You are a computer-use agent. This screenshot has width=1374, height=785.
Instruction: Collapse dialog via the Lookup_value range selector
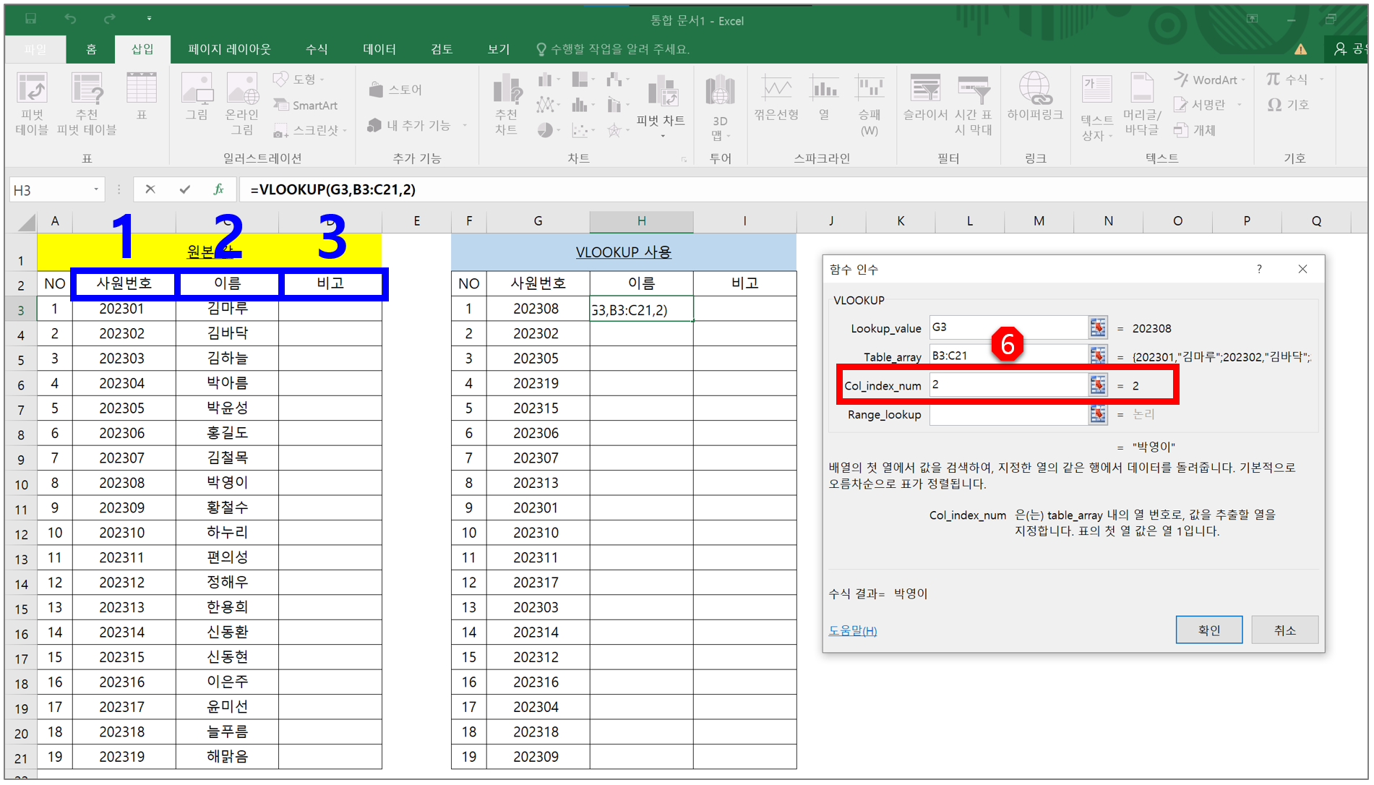tap(1098, 327)
